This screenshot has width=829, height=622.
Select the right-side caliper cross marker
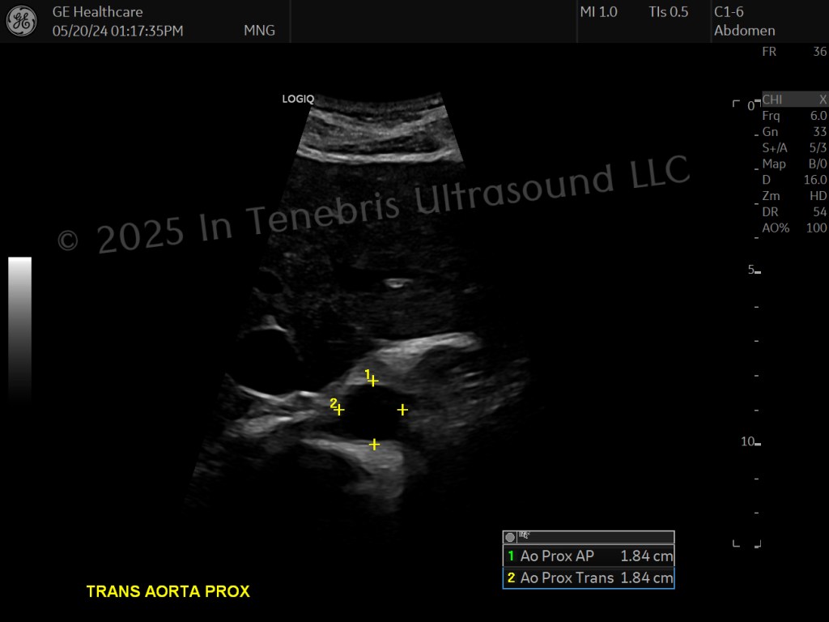[402, 409]
